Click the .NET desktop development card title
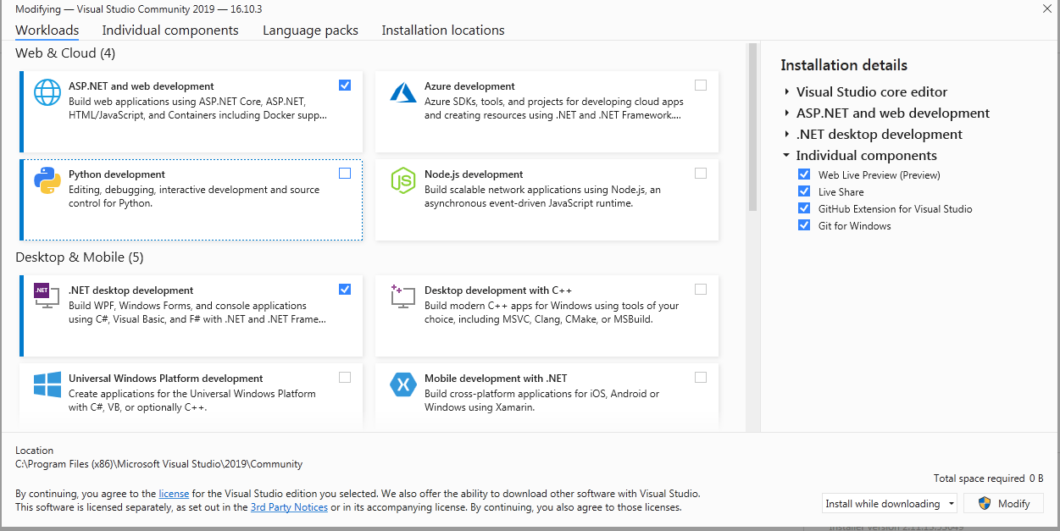 point(131,290)
